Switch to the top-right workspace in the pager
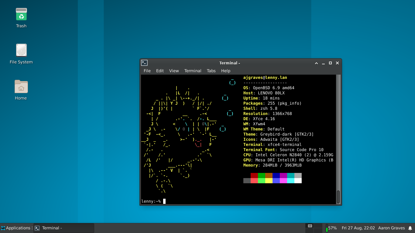 coord(318,226)
